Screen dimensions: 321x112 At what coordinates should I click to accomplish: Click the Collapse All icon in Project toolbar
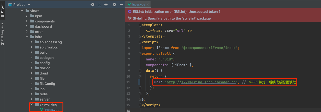click(x=106, y=4)
